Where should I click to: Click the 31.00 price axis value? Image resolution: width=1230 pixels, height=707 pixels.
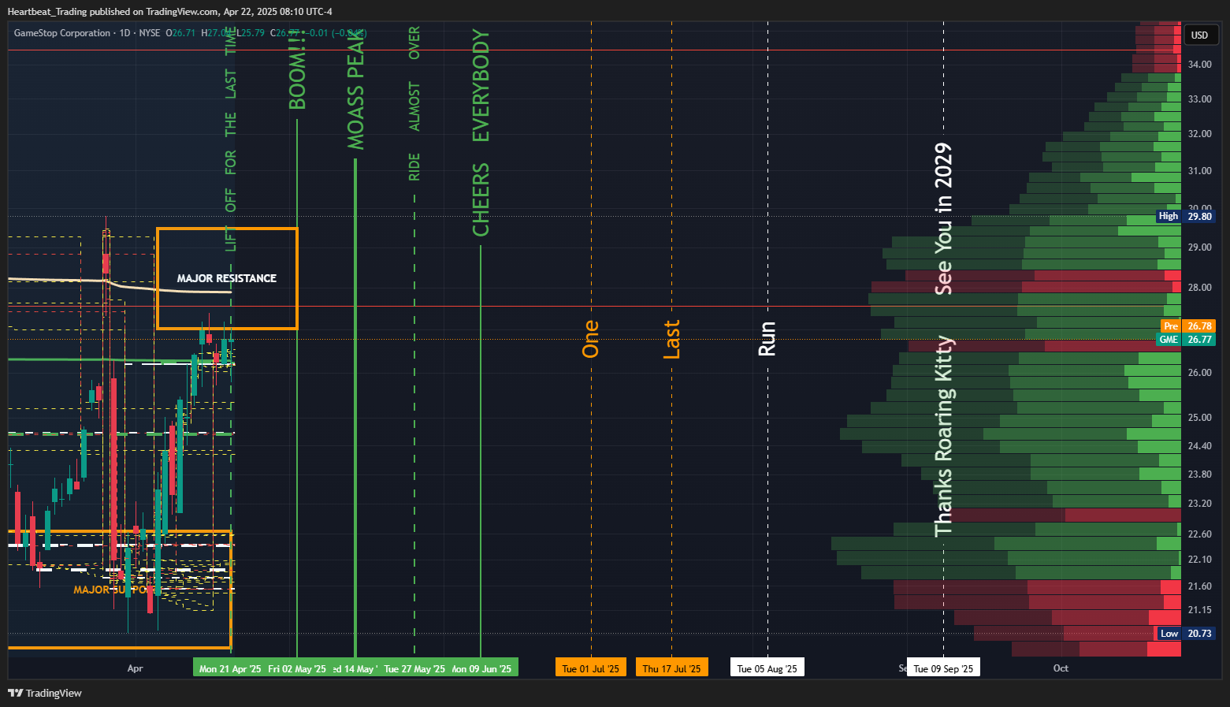pos(1200,171)
